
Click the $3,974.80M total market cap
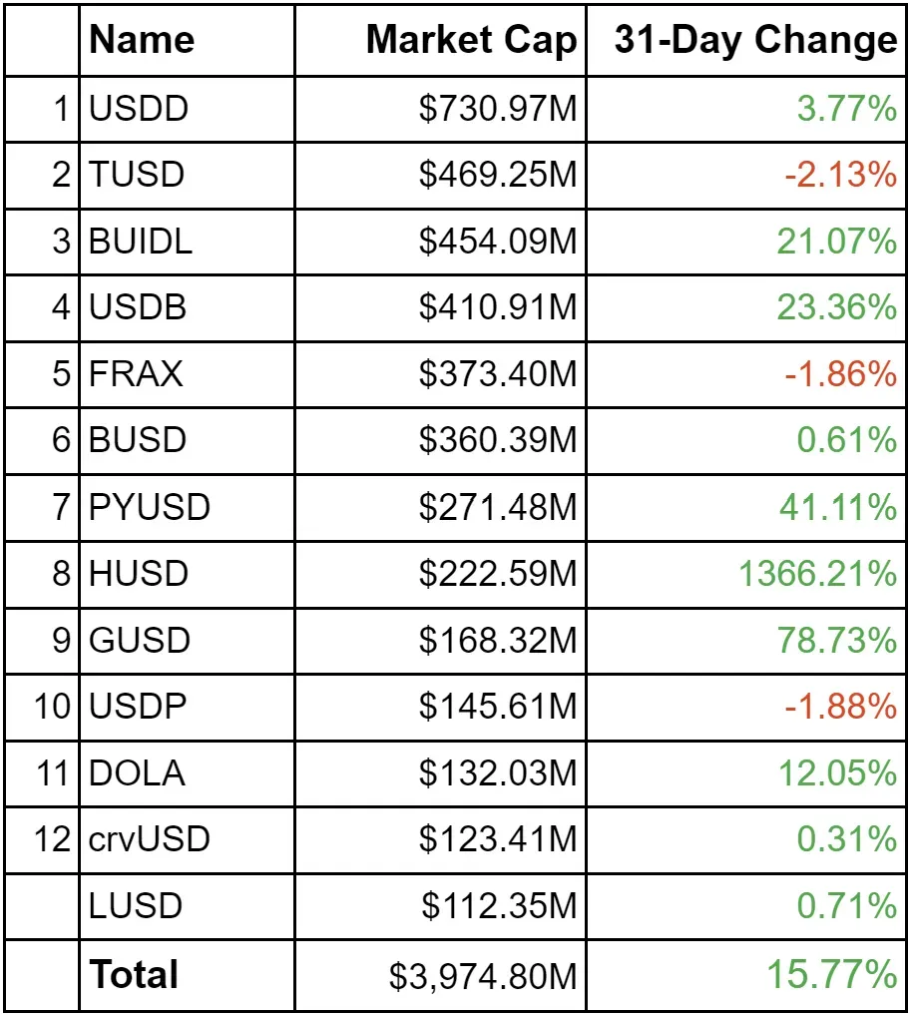click(x=484, y=975)
